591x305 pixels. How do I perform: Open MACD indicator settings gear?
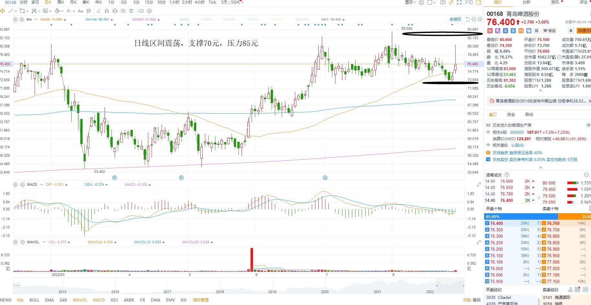[15, 184]
